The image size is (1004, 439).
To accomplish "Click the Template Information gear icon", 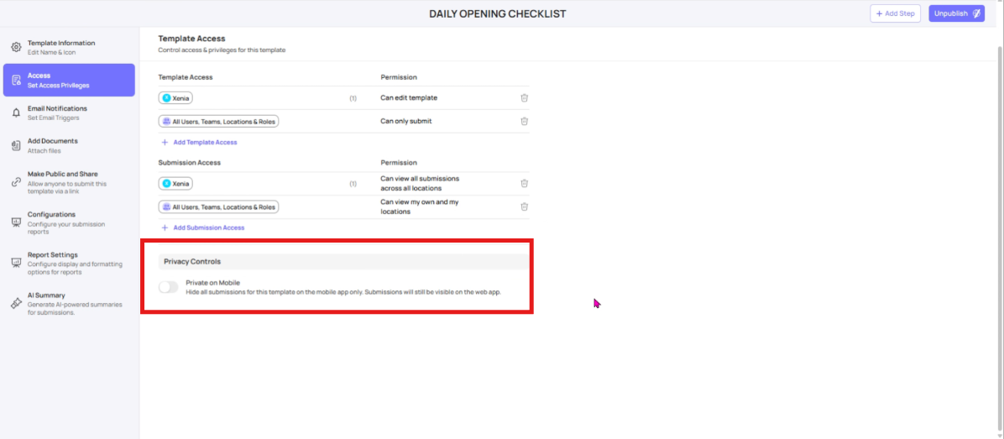I will 16,47.
